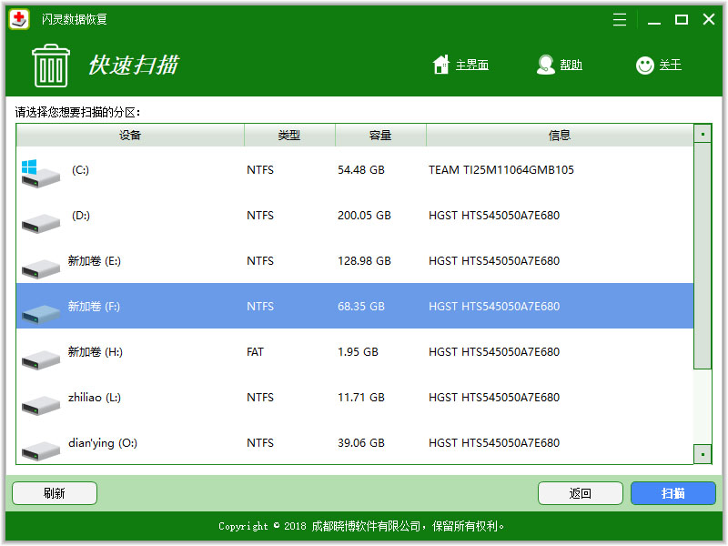
Task: Select the (D:) partition label
Action: (81, 216)
